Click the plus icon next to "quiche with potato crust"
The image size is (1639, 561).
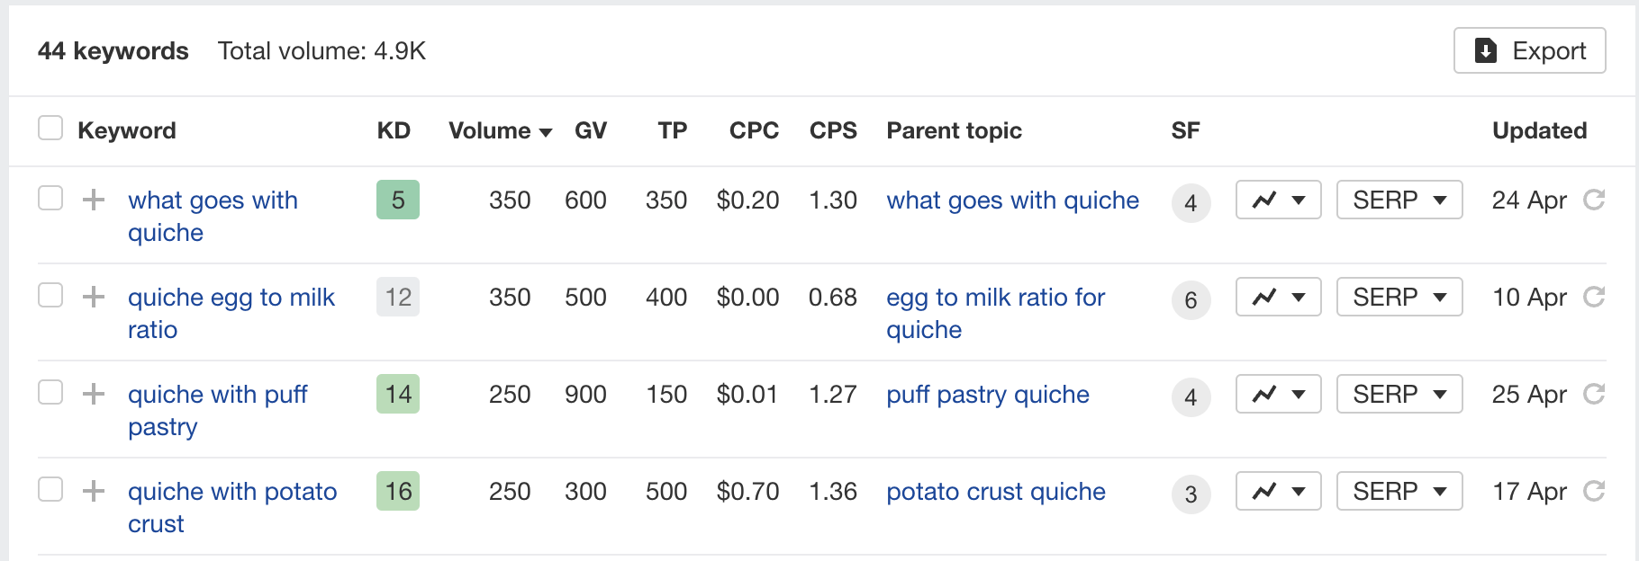(93, 491)
